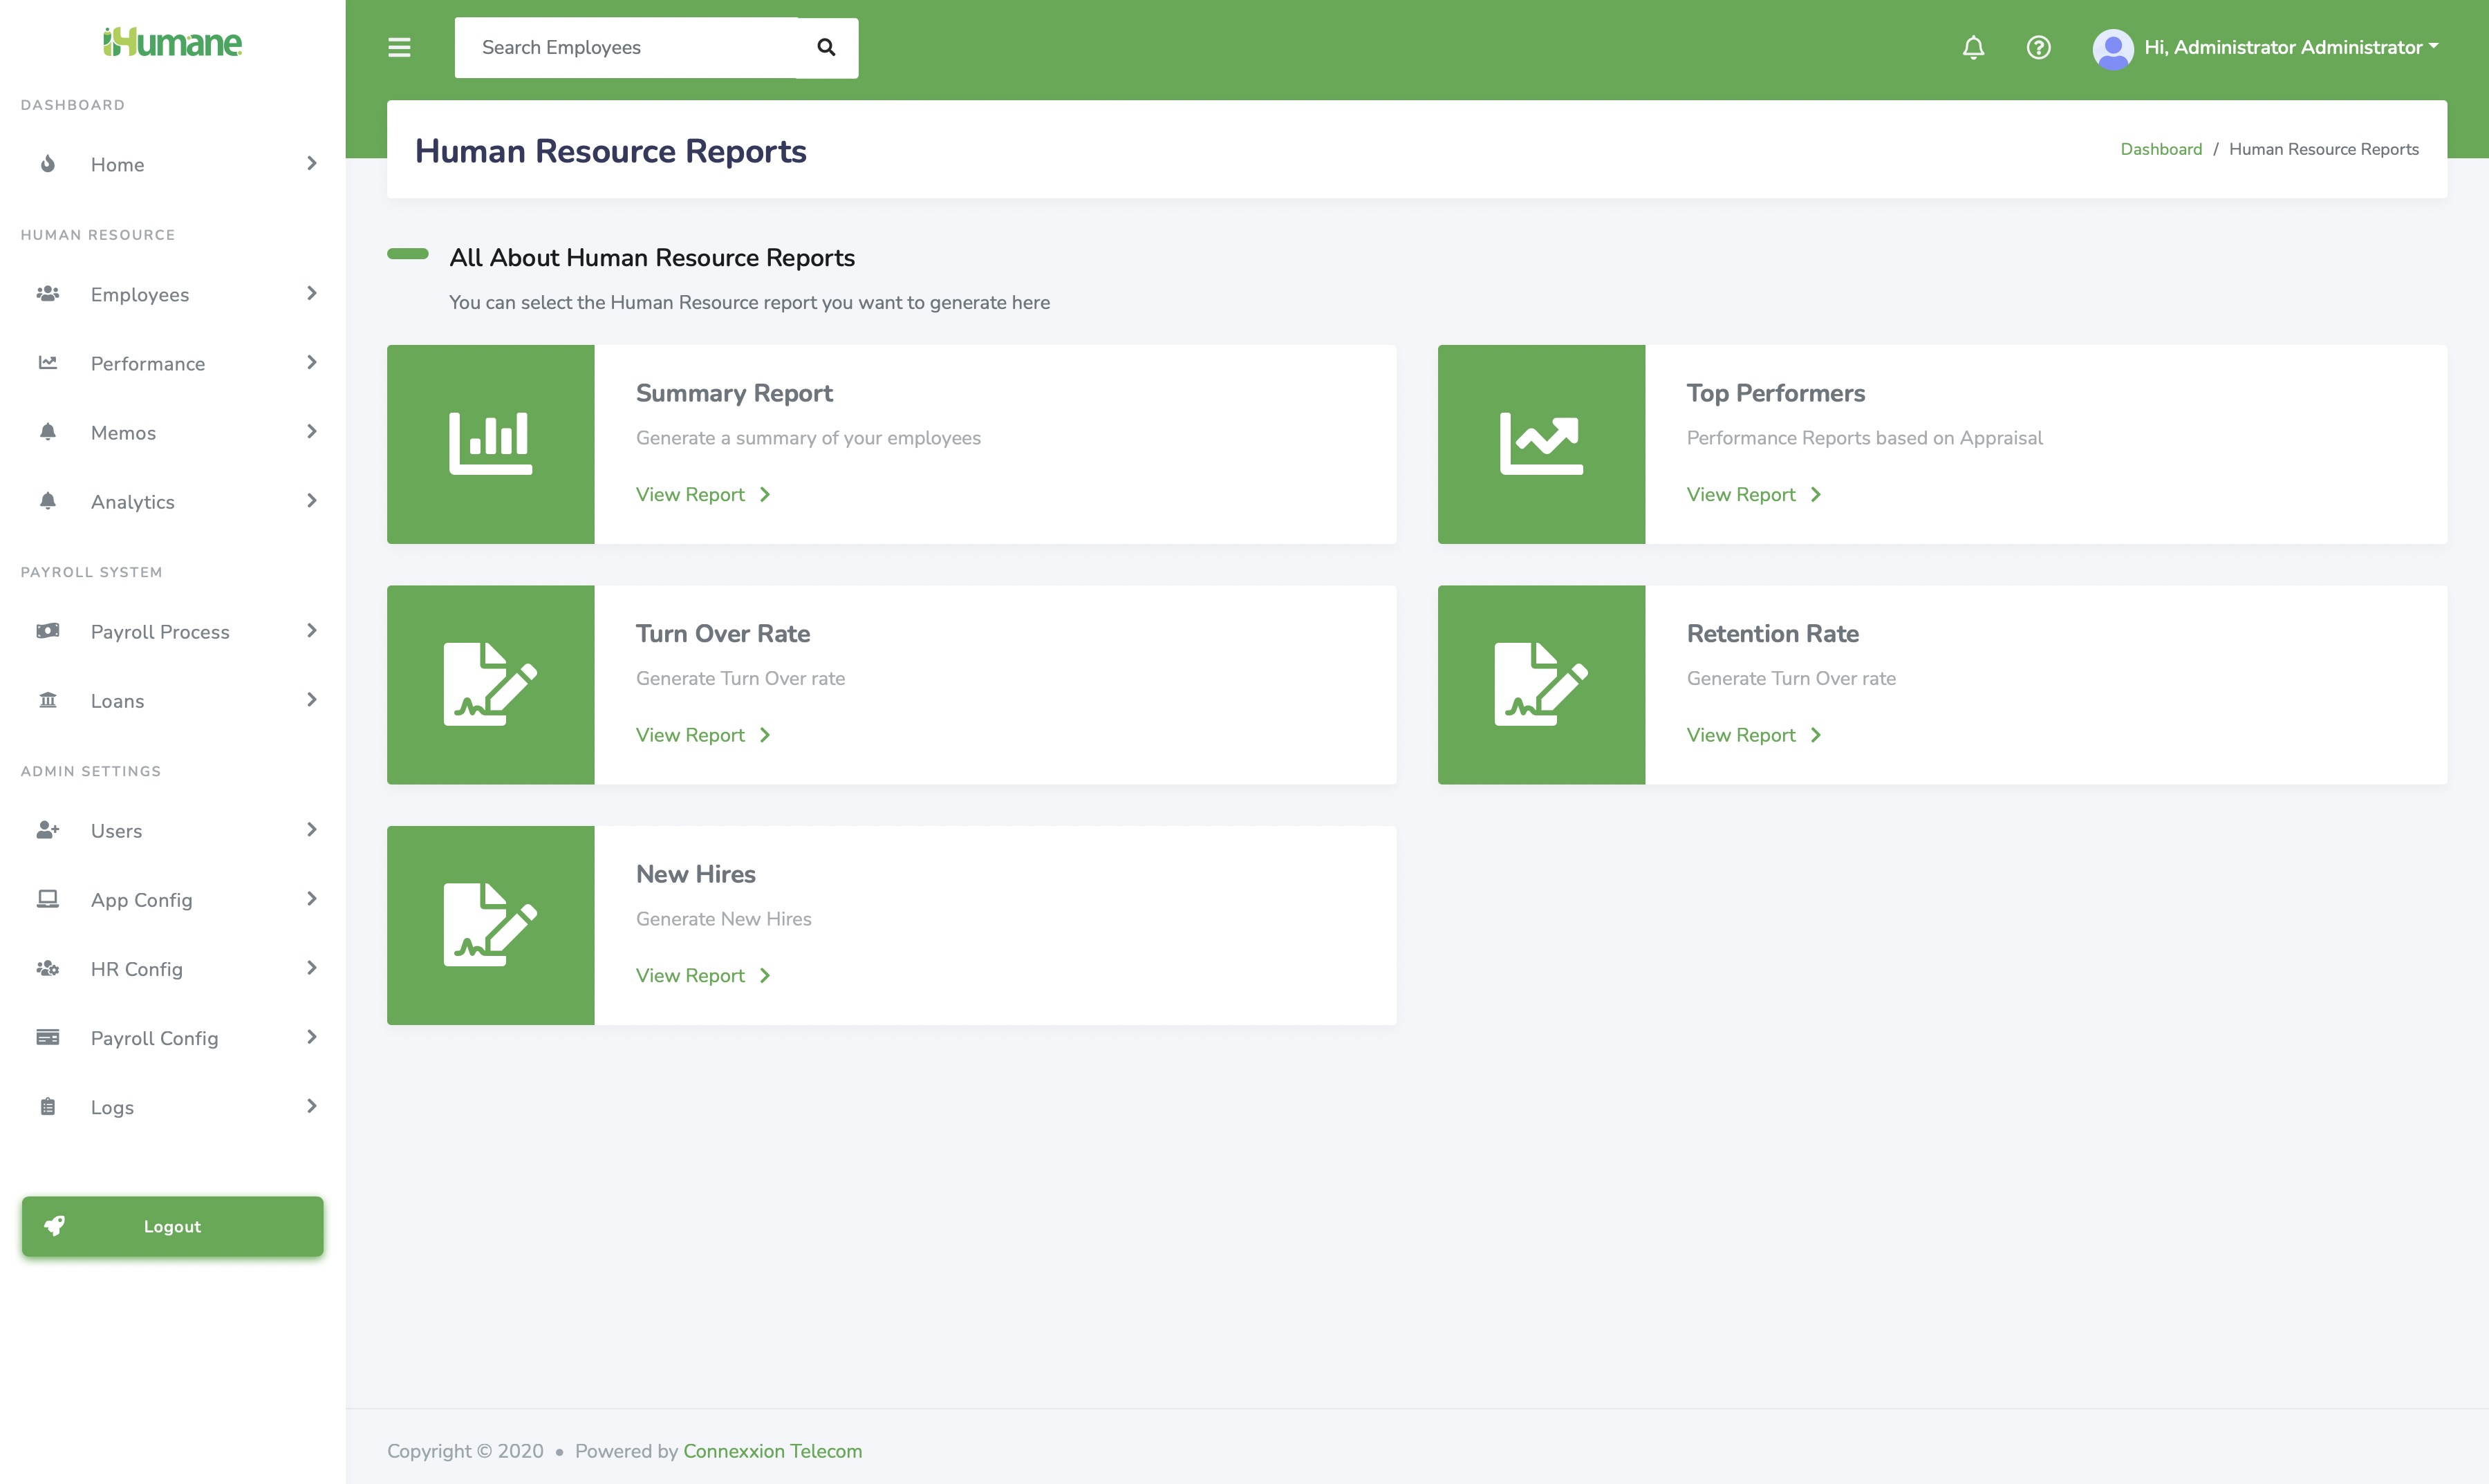The image size is (2489, 1484).
Task: Click the notification bell icon
Action: point(1973,47)
